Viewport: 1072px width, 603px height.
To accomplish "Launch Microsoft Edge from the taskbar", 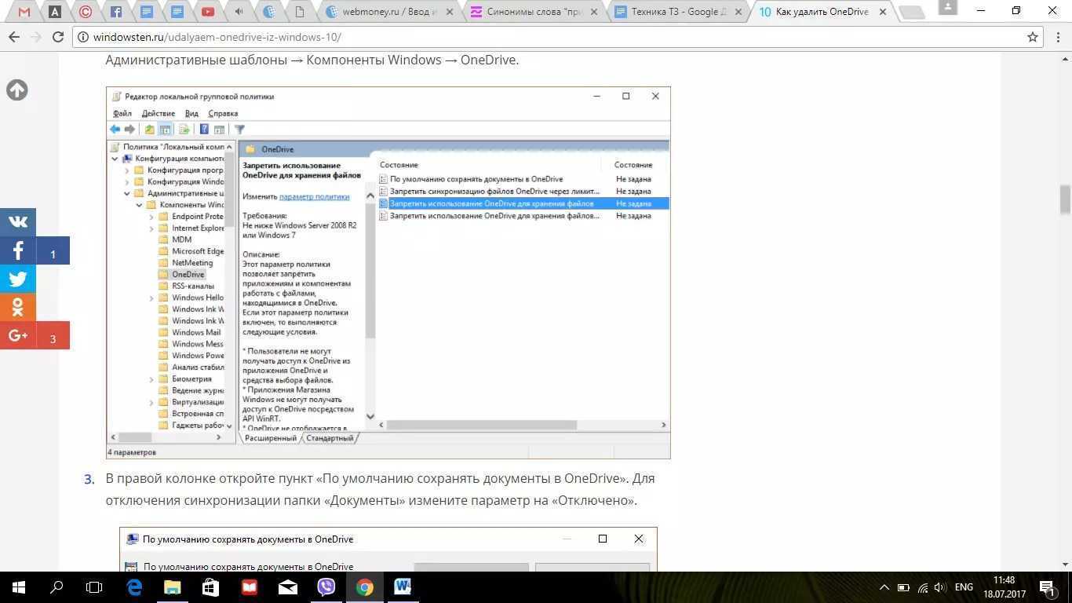I will pos(134,587).
